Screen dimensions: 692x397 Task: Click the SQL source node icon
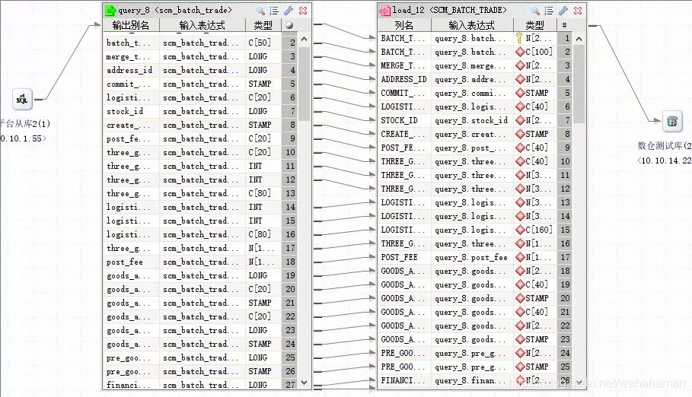tap(22, 99)
